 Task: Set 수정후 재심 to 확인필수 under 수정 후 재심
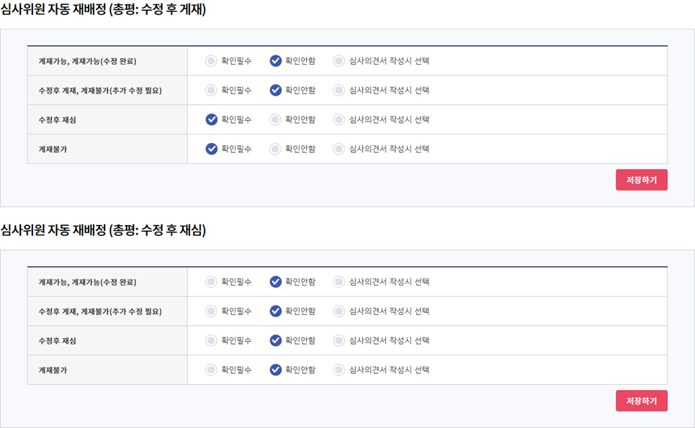point(211,341)
